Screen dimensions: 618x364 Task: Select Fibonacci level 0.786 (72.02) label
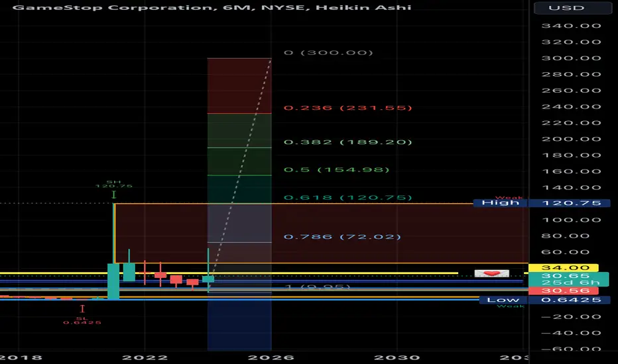tap(342, 236)
